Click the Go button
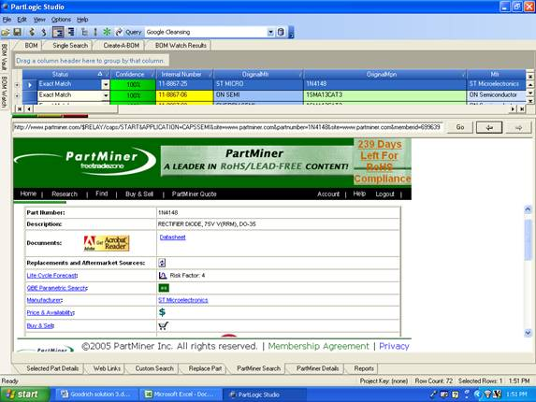 click(460, 127)
